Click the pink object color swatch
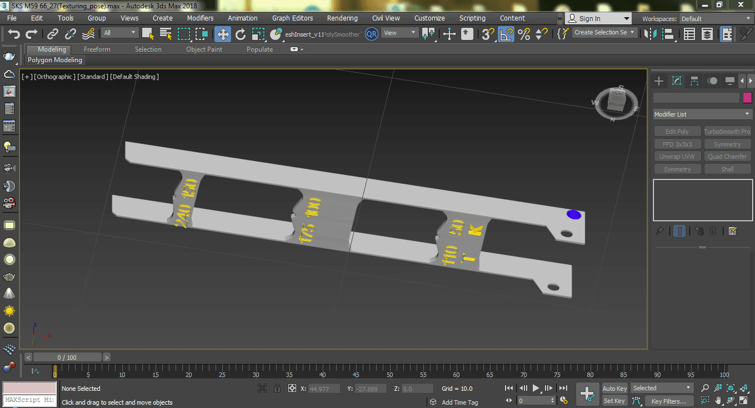755x408 pixels. [747, 98]
